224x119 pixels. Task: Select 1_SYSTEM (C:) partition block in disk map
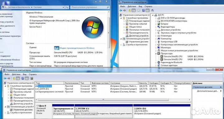pos(104,111)
